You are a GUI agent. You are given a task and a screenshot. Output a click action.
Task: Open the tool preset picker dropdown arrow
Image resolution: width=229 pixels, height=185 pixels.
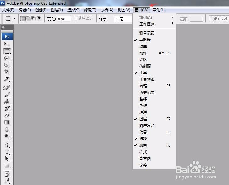point(14,19)
